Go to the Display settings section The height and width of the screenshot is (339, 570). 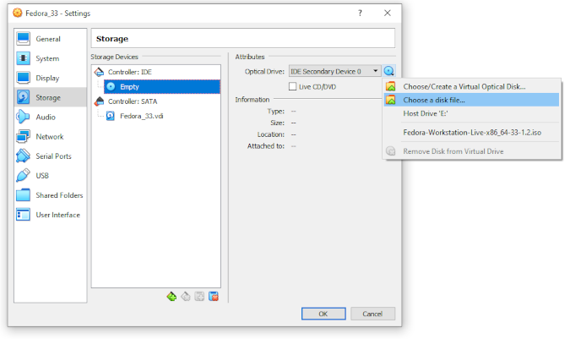(x=47, y=78)
